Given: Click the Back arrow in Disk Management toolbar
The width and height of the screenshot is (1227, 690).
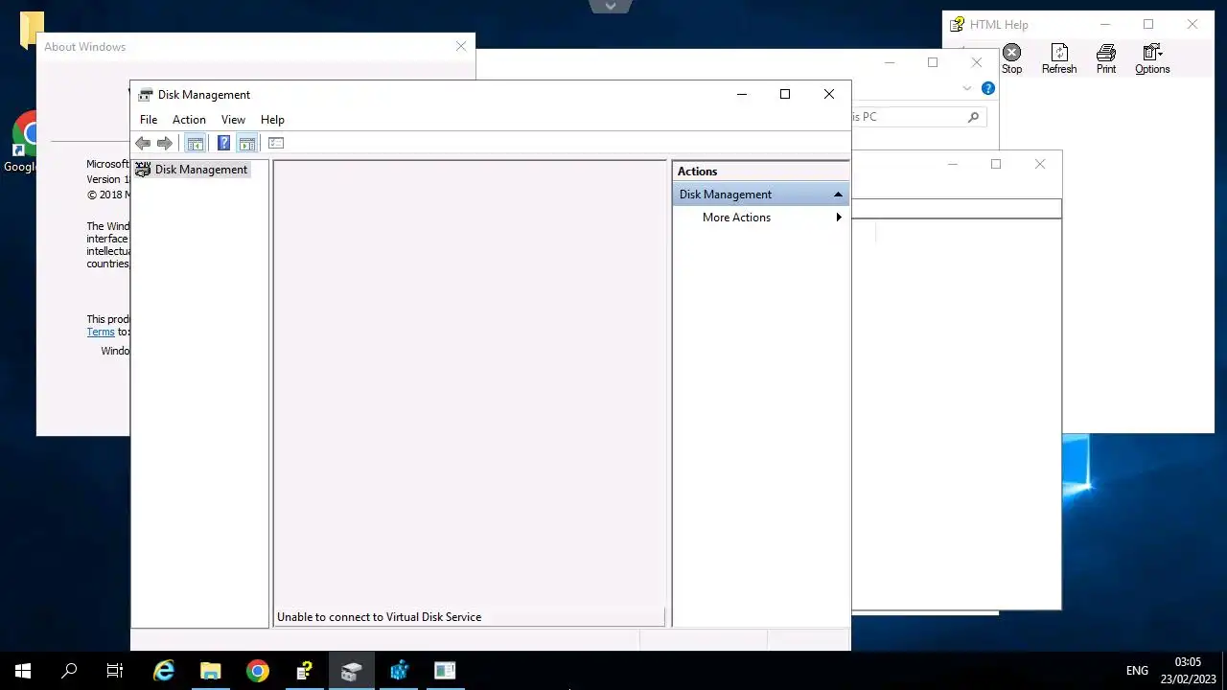Looking at the screenshot, I should 143,144.
